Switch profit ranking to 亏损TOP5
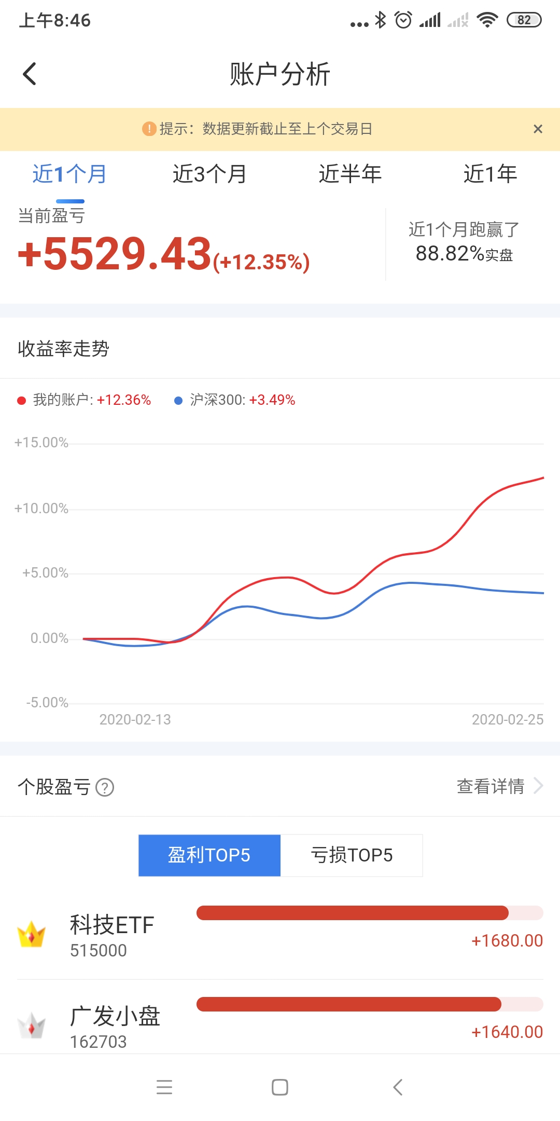Screen dimensions: 560x1121 (352, 855)
